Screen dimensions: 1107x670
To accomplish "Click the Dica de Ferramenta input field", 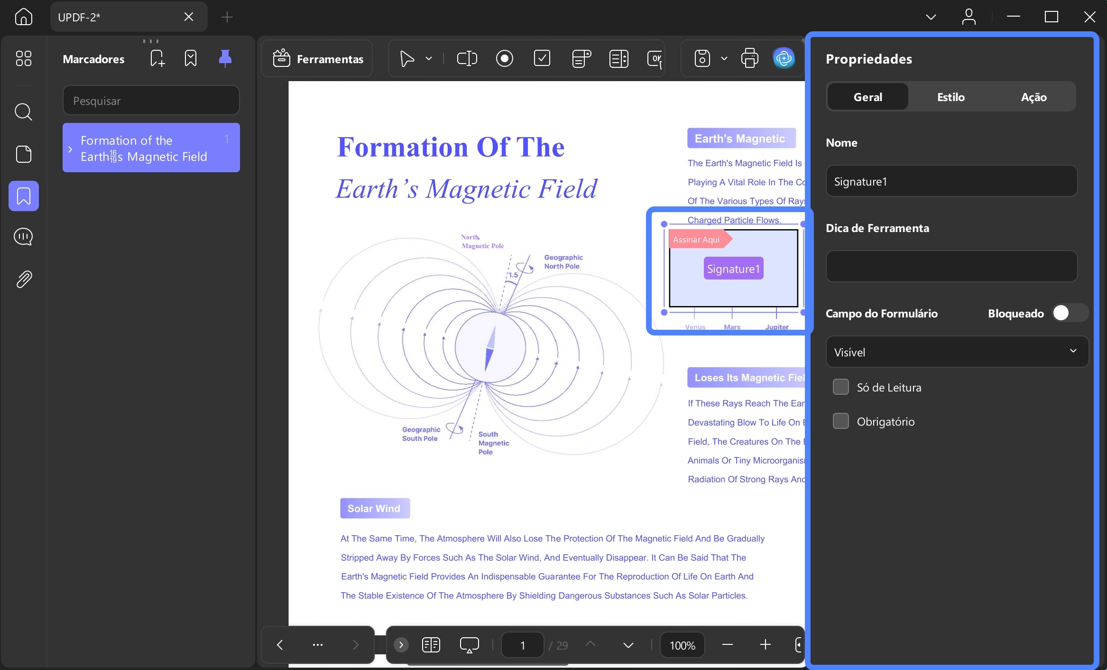I will pos(952,266).
